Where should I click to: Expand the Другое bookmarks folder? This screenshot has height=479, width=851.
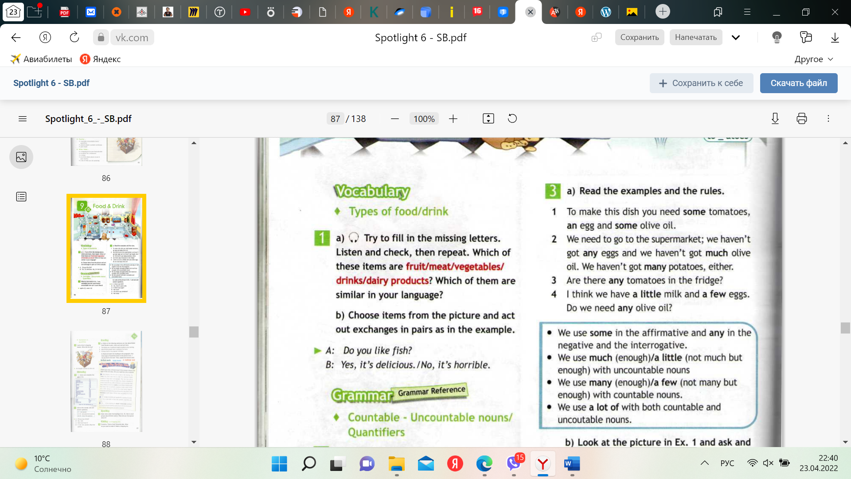point(814,59)
